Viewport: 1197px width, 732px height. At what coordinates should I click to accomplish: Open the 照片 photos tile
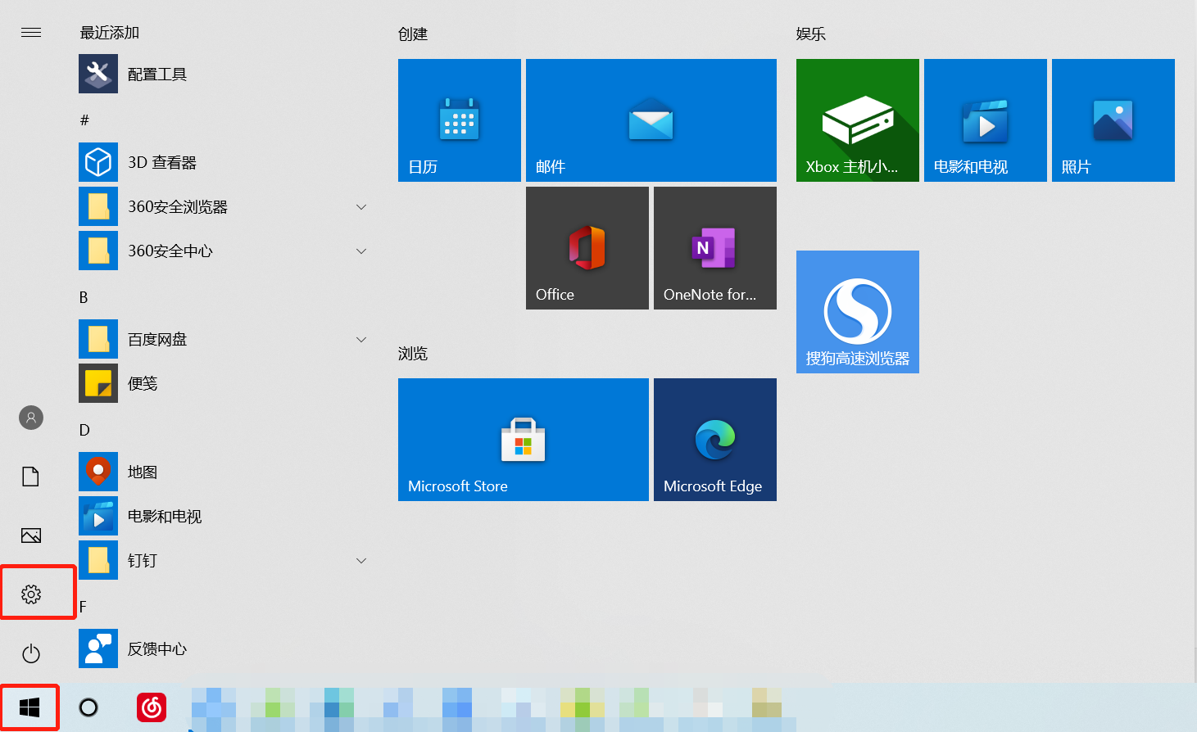click(x=1113, y=120)
